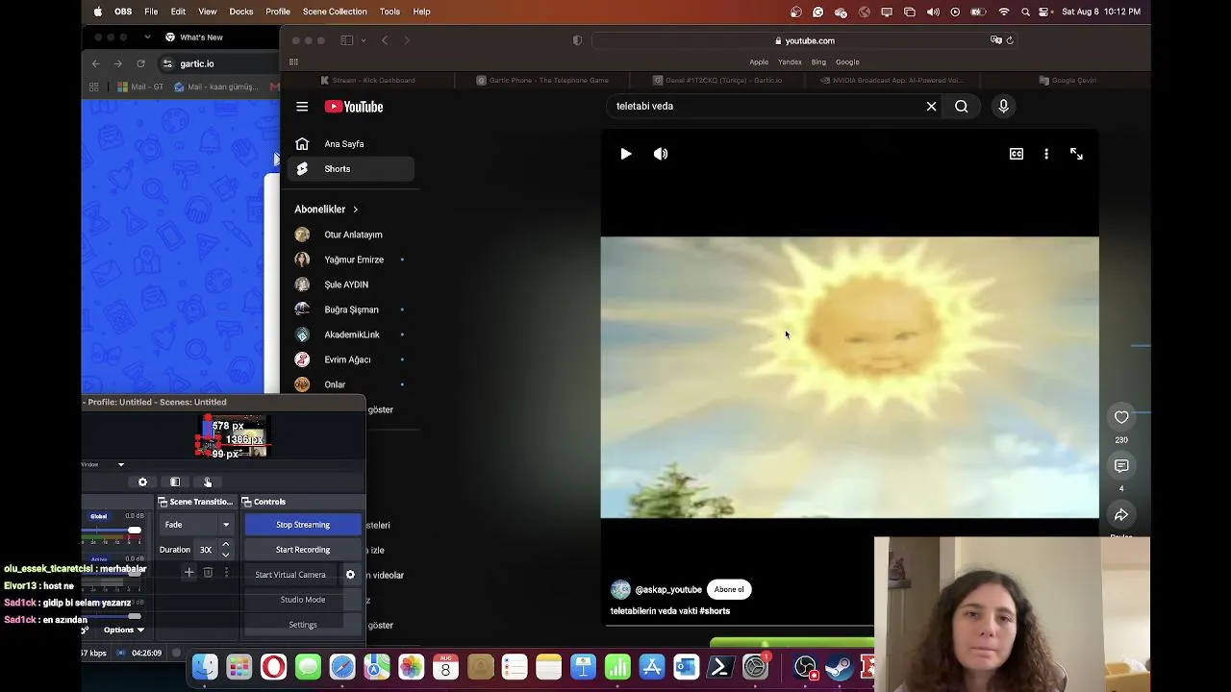Screen dimensions: 1231x692
Task: Expand the Abonelikler section chevron
Action: tap(356, 210)
